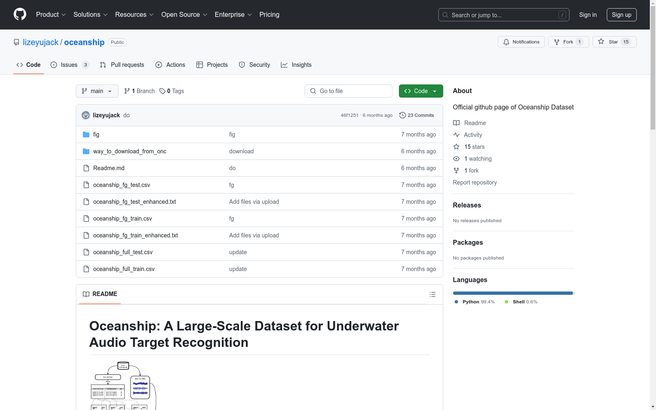The height and width of the screenshot is (410, 656).
Task: Click the Shell 0.6% language link
Action: pyautogui.click(x=521, y=302)
